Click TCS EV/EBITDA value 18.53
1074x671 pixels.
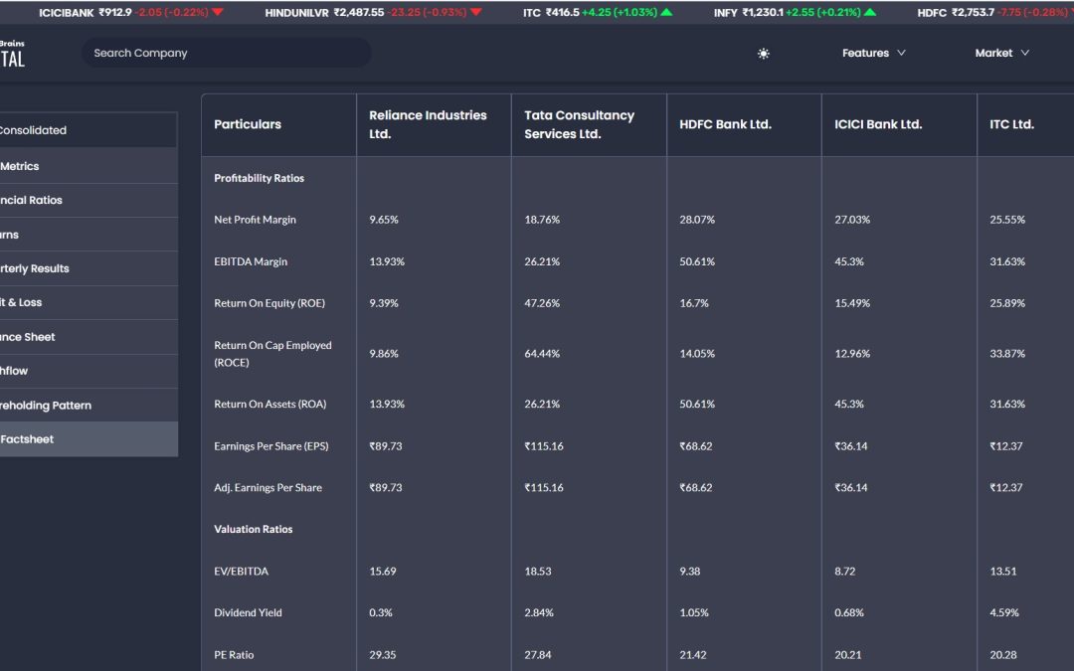538,571
